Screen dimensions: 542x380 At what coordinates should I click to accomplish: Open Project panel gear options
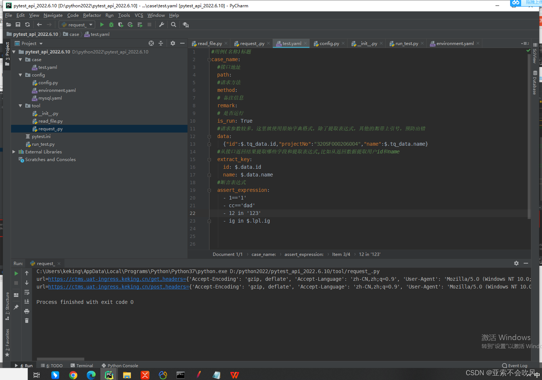coord(173,43)
